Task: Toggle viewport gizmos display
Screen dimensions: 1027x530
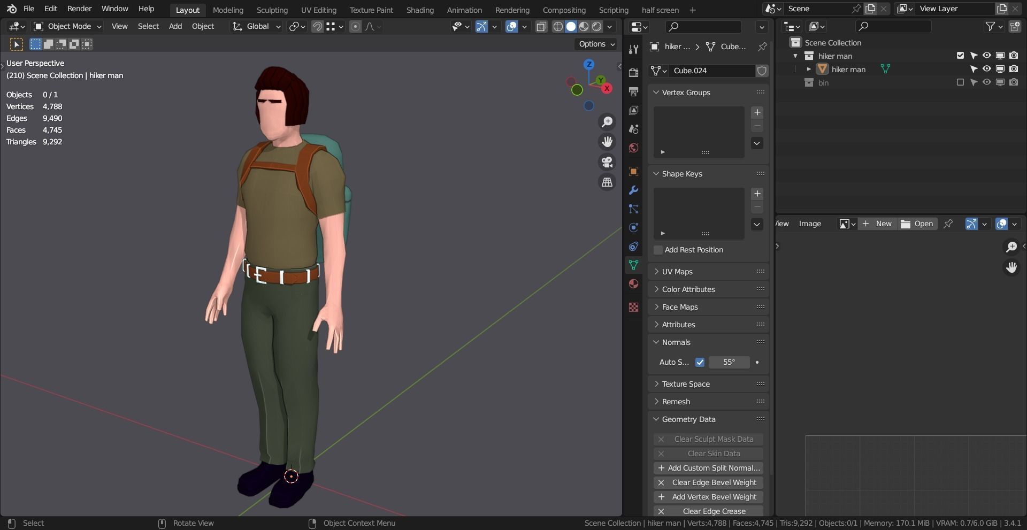Action: (481, 26)
